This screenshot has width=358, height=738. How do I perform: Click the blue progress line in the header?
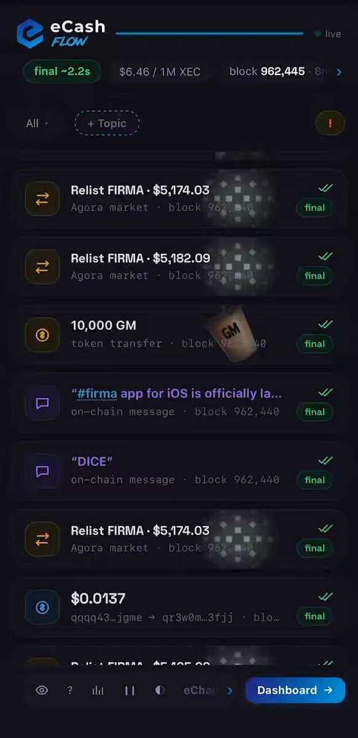pos(209,33)
